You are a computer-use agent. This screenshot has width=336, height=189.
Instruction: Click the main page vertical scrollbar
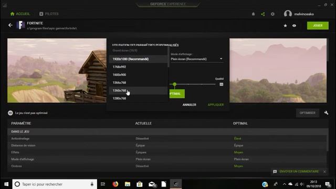pos(328,50)
